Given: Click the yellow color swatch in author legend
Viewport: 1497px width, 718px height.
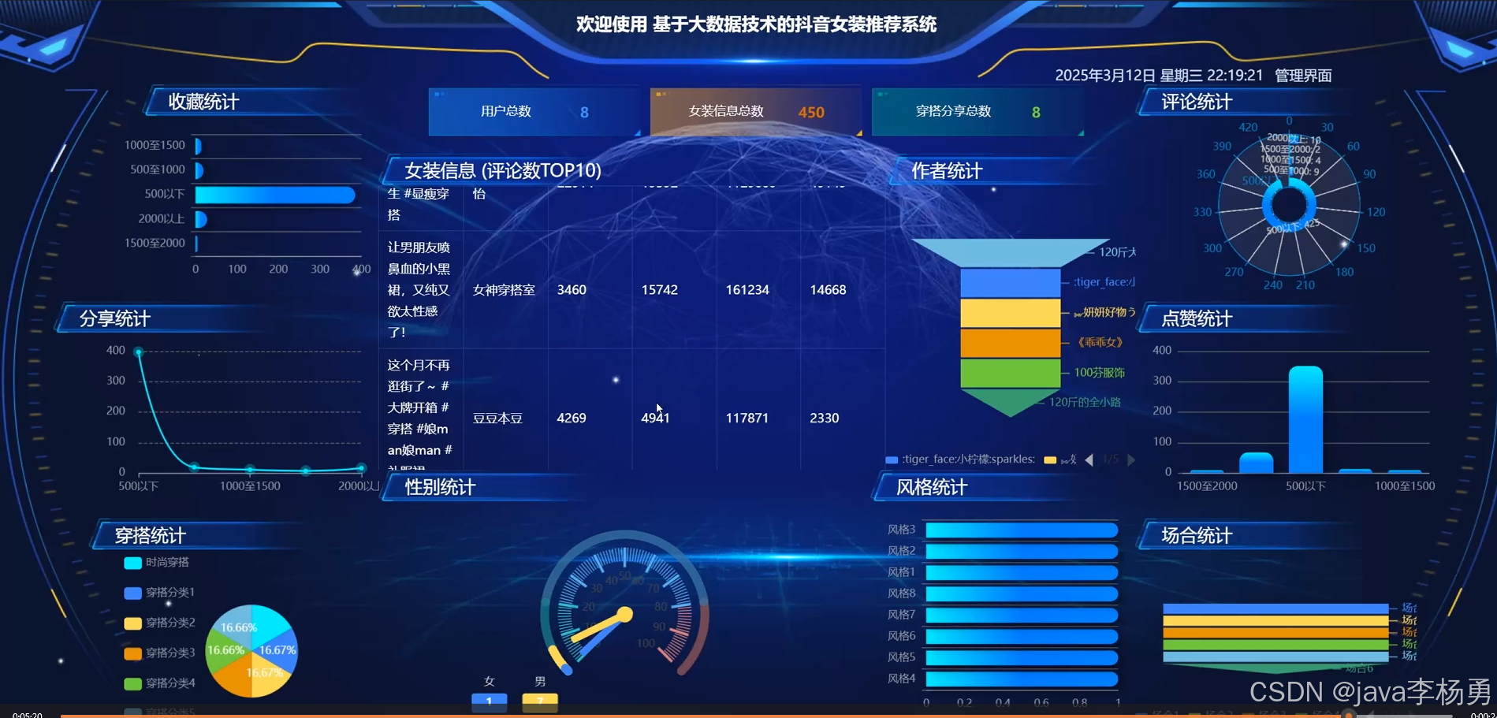Looking at the screenshot, I should click(1048, 459).
